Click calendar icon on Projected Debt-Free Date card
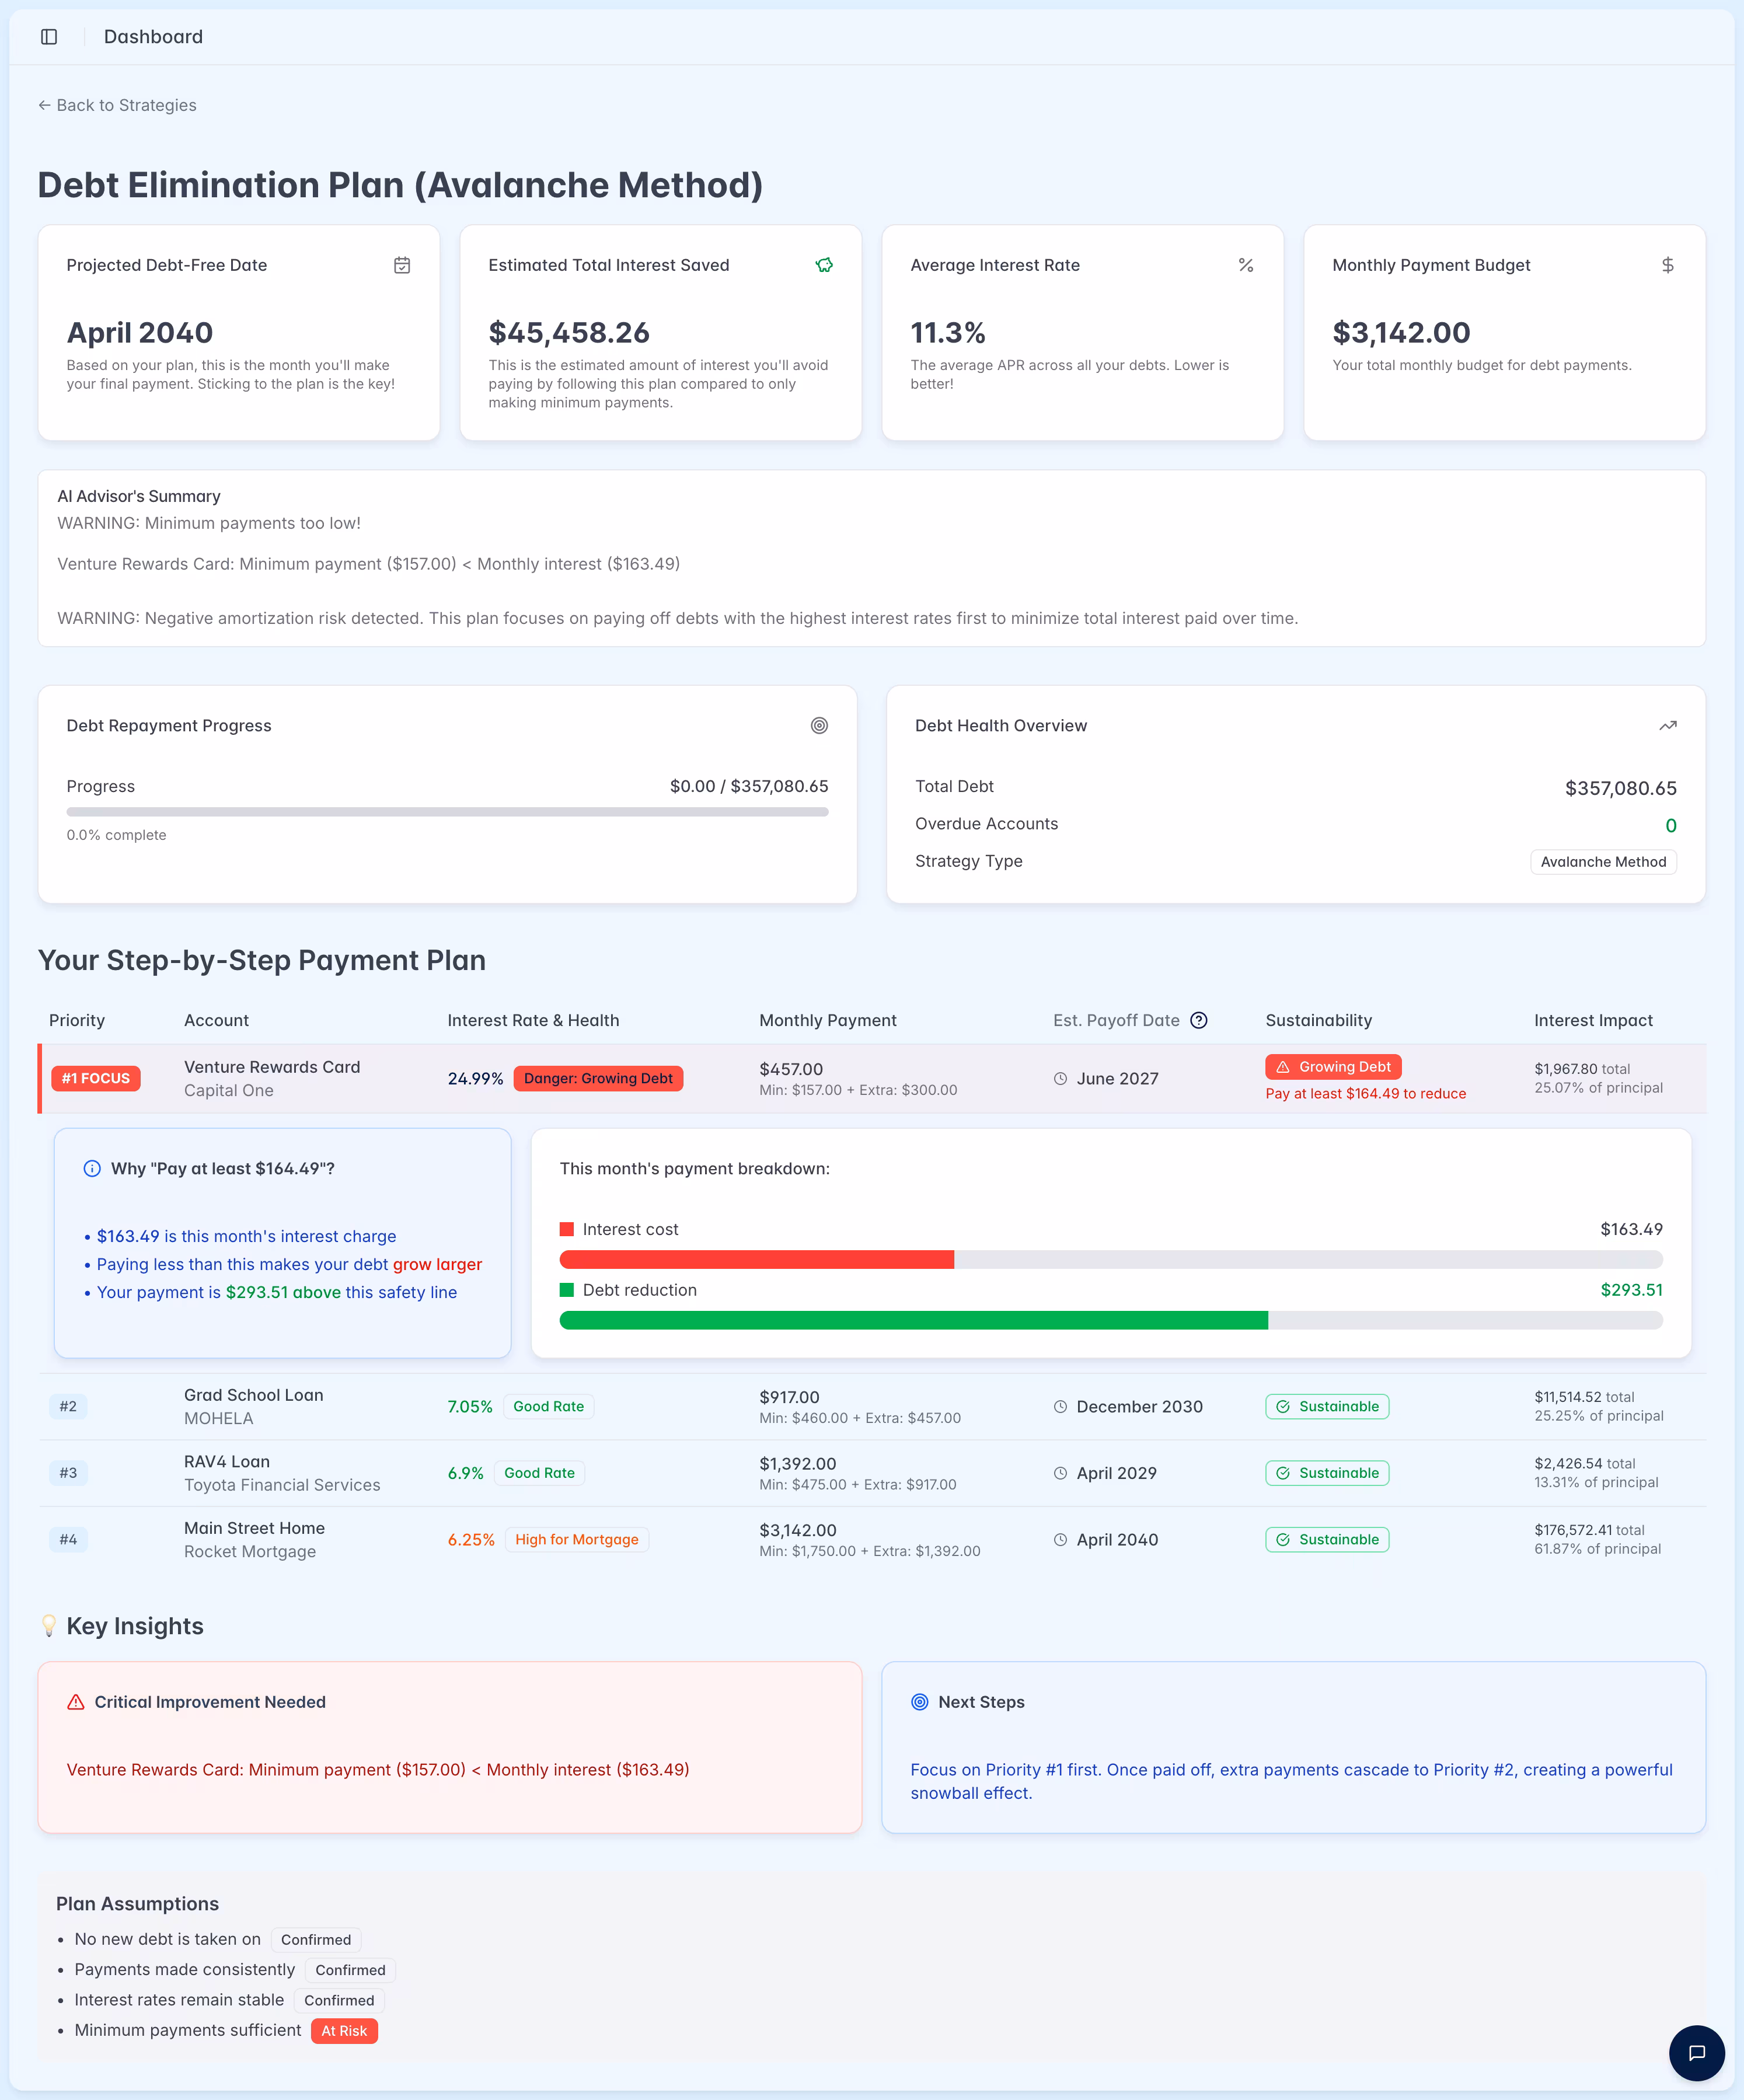The height and width of the screenshot is (2100, 1744). [402, 265]
